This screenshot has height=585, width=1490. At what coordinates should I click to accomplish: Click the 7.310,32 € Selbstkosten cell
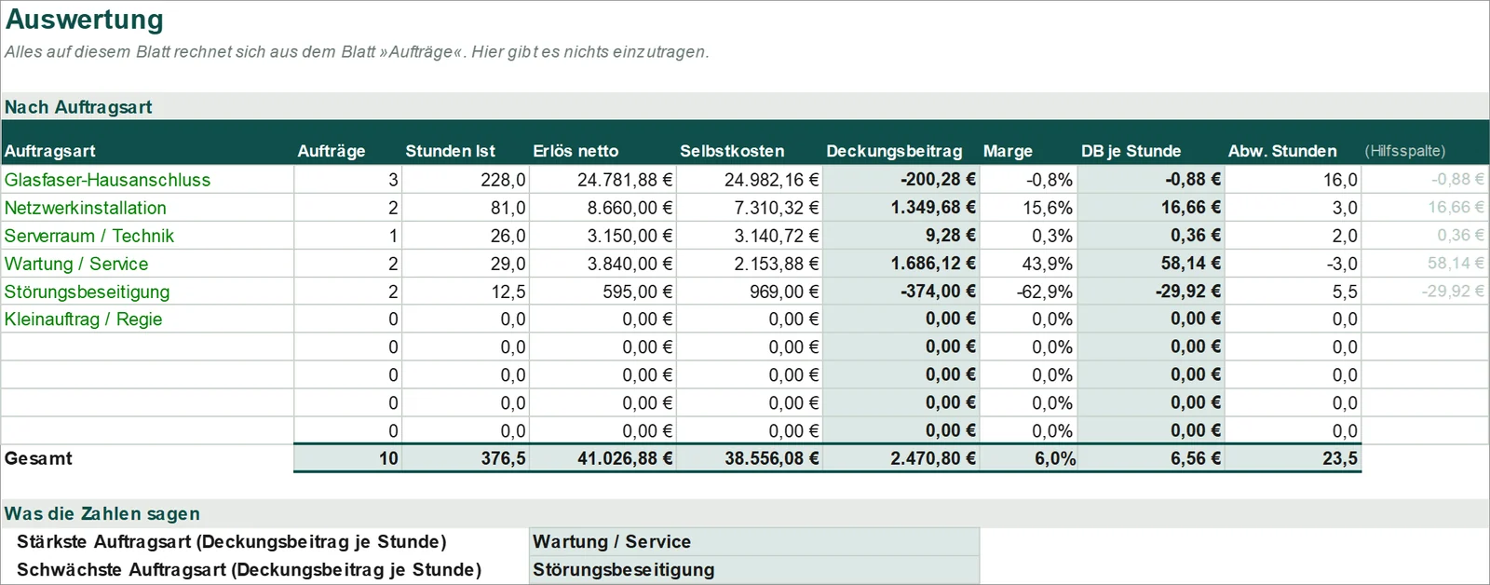750,208
